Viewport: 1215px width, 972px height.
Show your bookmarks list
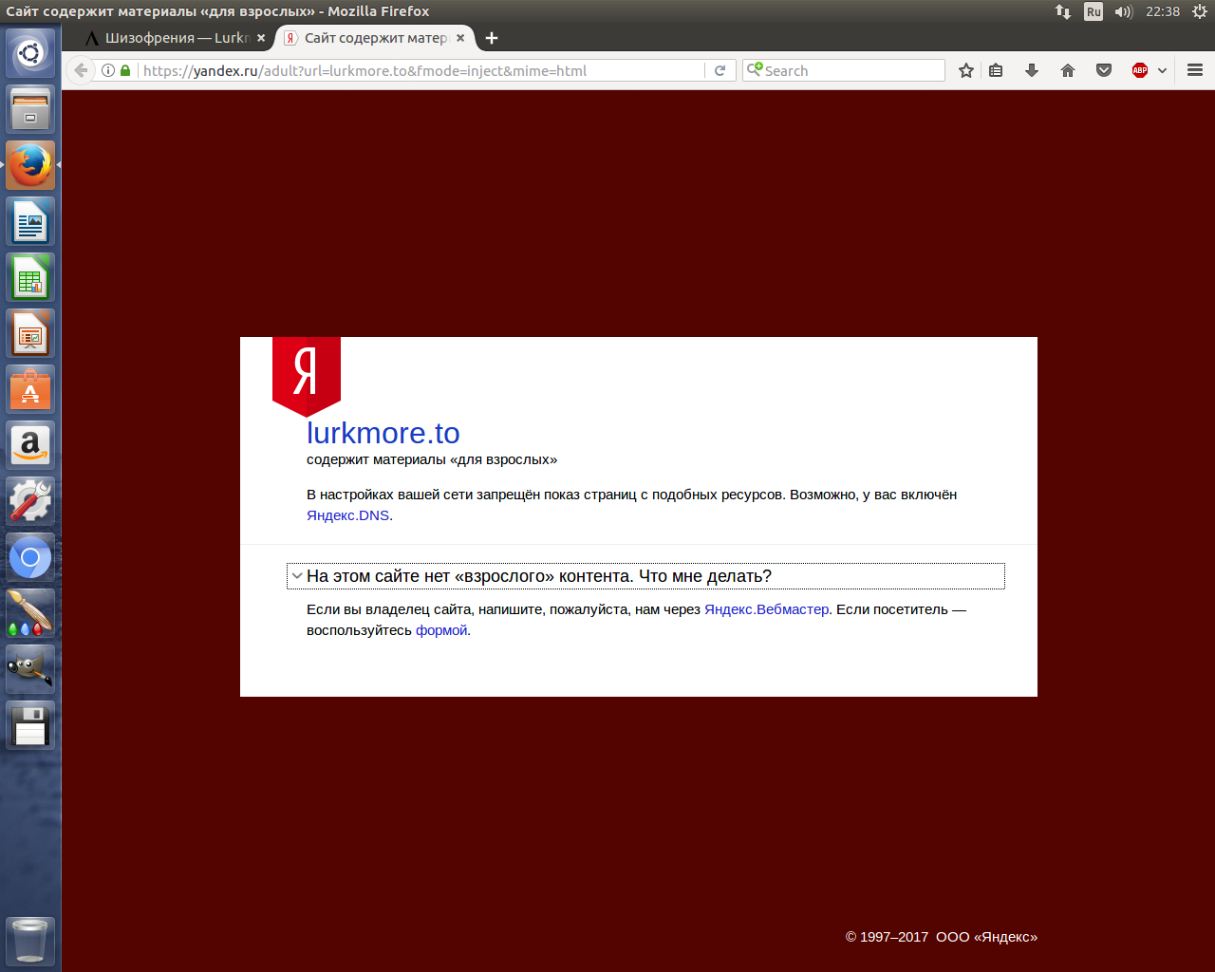[996, 70]
